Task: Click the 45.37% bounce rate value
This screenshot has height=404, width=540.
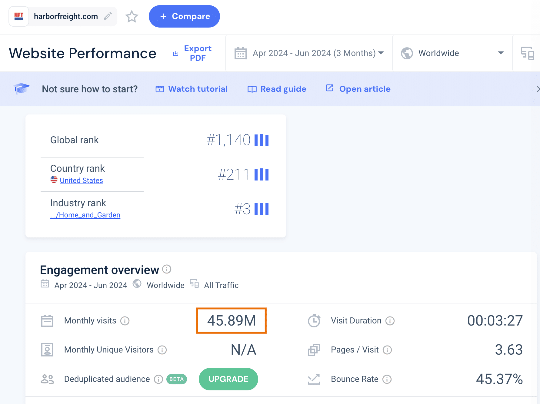Action: pyautogui.click(x=499, y=379)
